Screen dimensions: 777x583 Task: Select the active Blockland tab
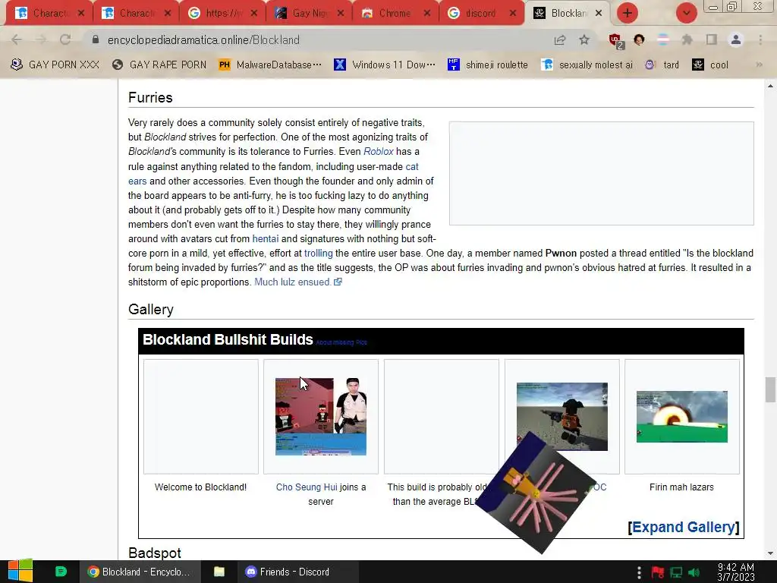click(x=568, y=13)
